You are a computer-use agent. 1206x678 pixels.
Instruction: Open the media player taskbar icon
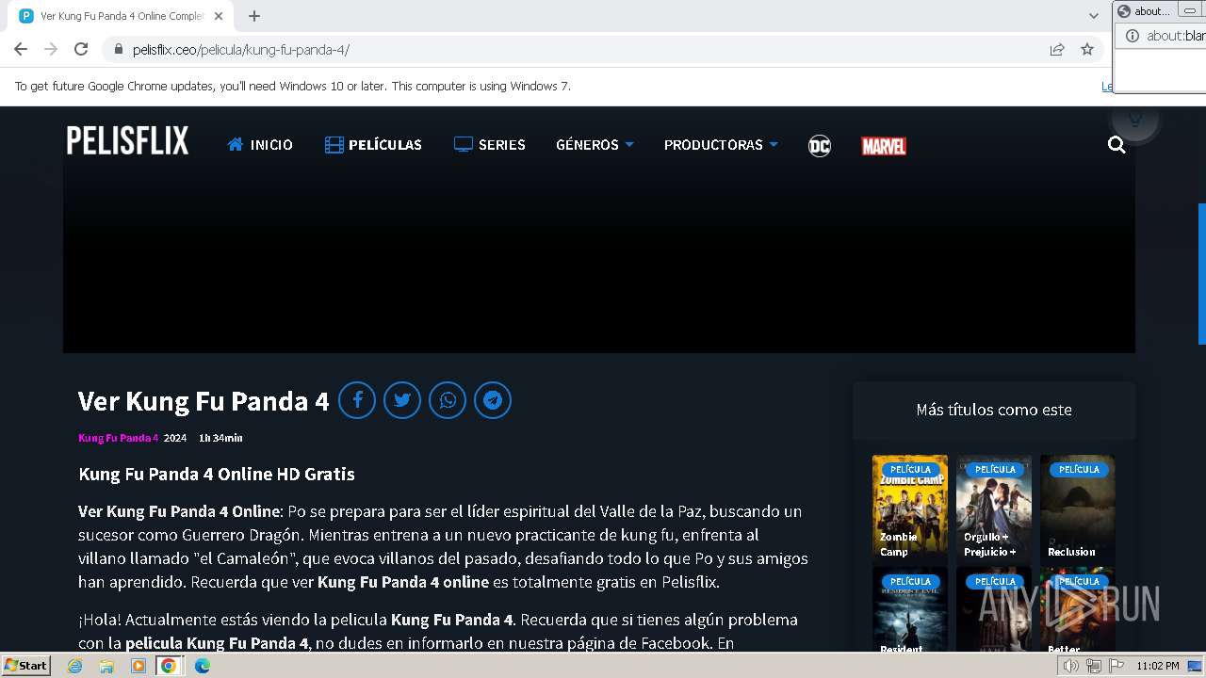139,666
